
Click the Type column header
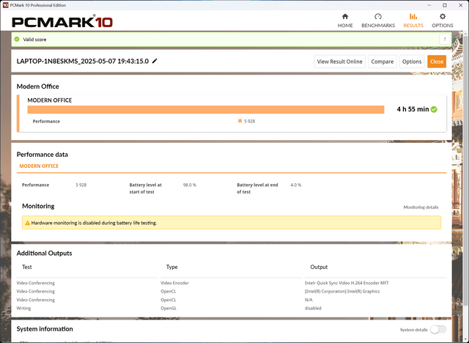(x=171, y=267)
